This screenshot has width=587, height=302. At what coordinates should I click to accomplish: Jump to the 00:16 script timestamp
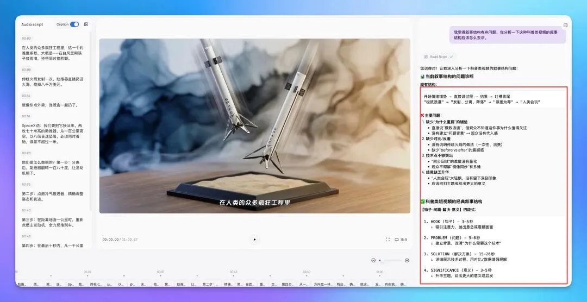click(x=26, y=116)
